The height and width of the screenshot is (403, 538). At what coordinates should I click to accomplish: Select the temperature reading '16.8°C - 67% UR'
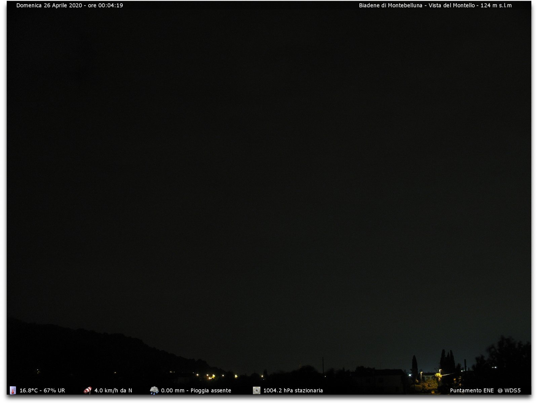pyautogui.click(x=42, y=391)
